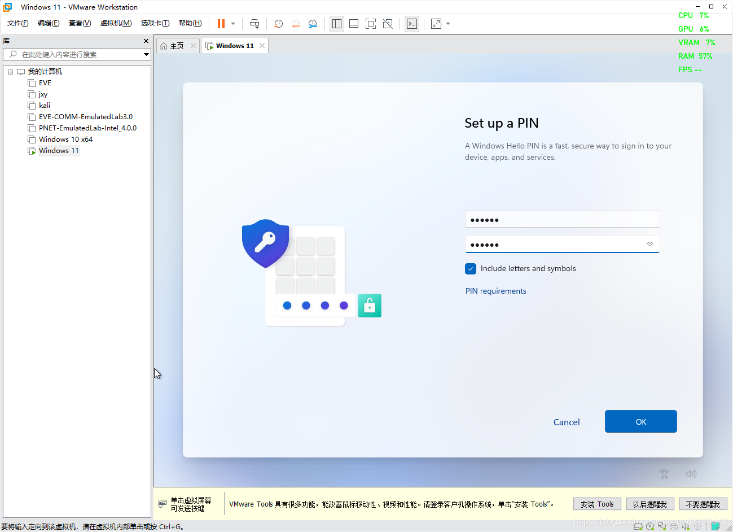Click Cancel in the PIN setup dialog
The width and height of the screenshot is (733, 532).
pyautogui.click(x=567, y=422)
